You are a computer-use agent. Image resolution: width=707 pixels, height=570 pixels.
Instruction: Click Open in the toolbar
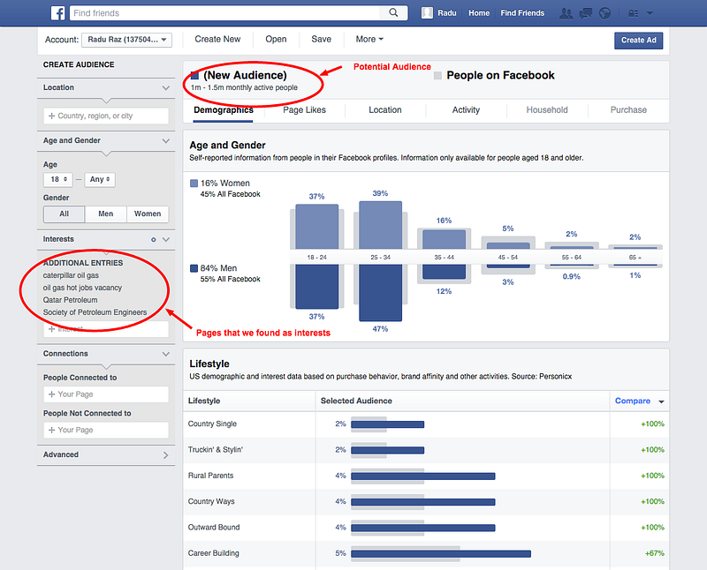276,39
